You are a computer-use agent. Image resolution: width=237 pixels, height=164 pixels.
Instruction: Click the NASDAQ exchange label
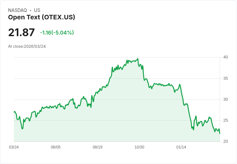pos(17,10)
